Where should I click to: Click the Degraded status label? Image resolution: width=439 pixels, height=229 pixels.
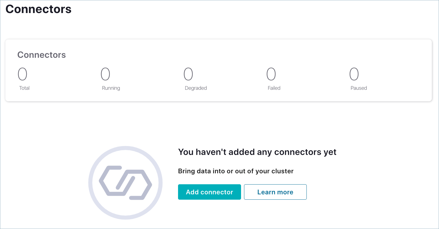point(196,88)
